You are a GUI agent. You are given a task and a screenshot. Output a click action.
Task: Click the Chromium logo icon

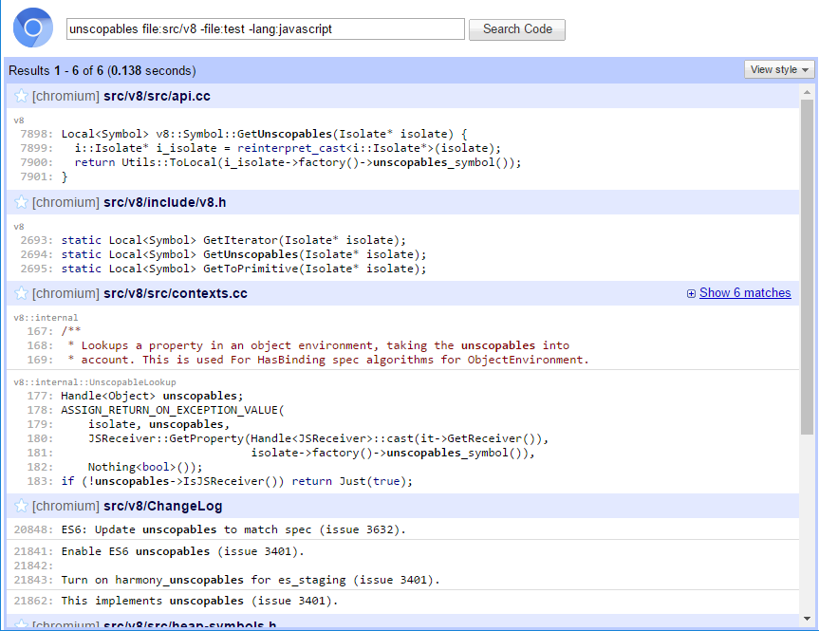click(33, 28)
